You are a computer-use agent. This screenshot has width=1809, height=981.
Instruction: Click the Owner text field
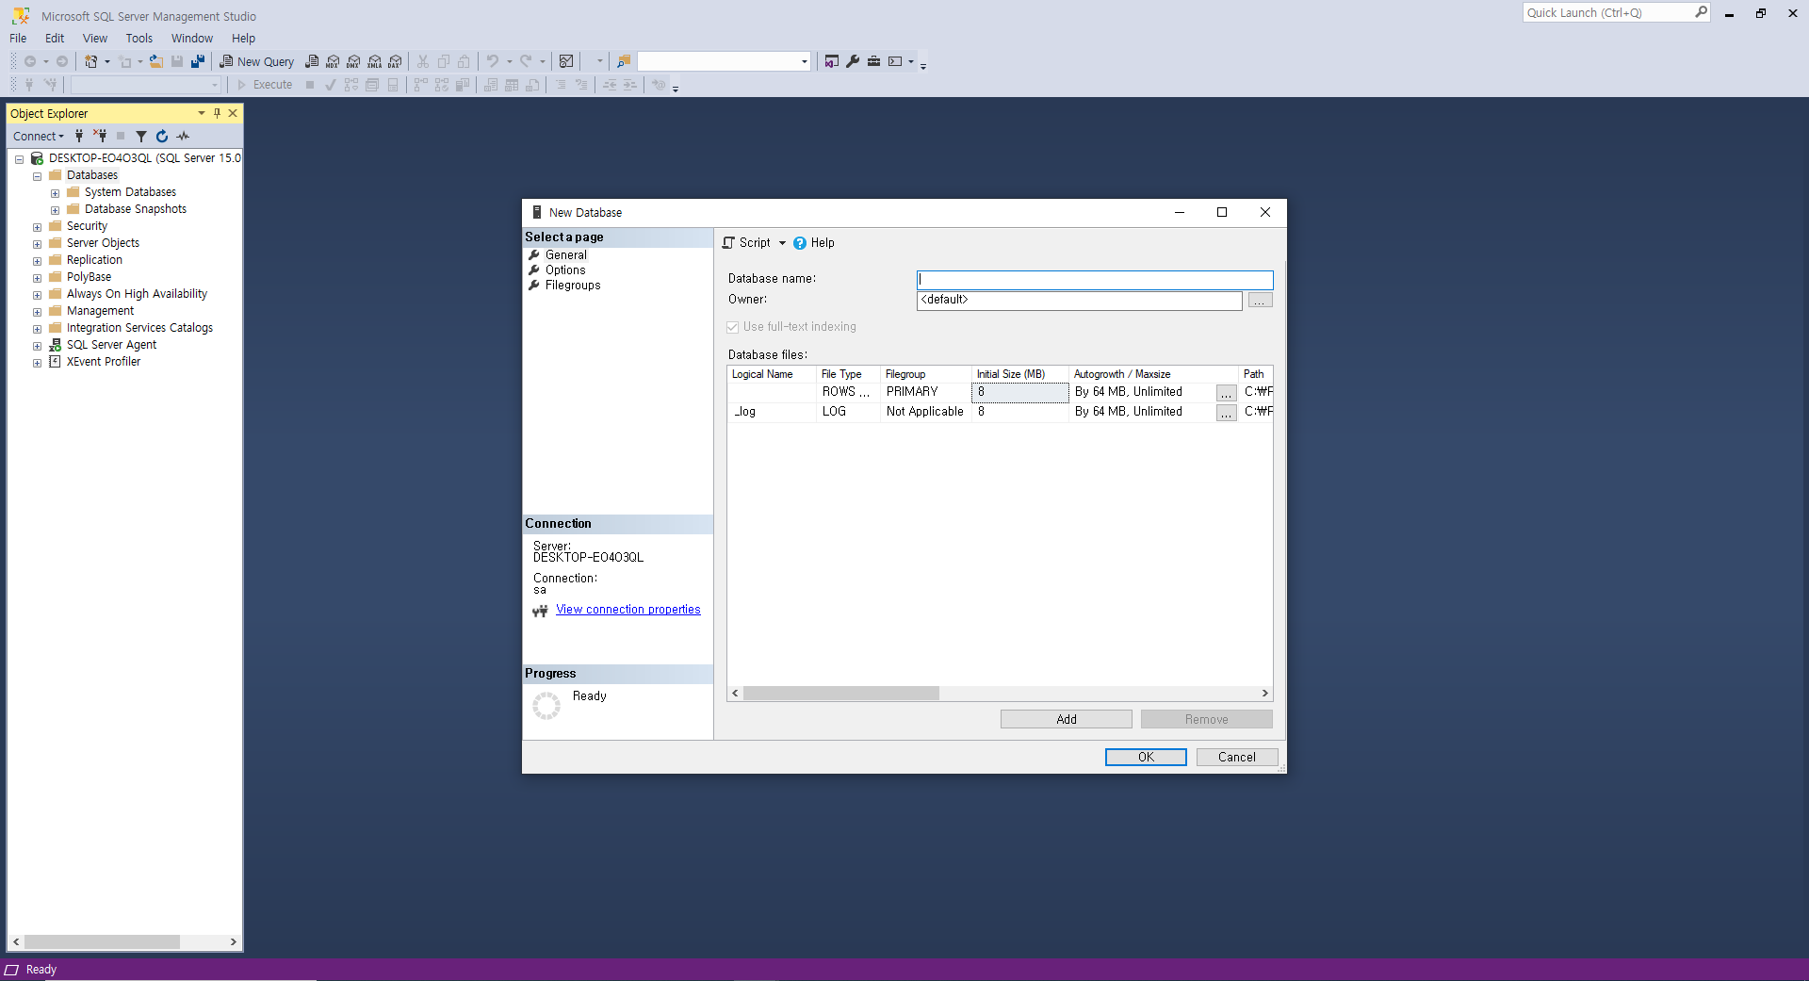coord(1080,301)
